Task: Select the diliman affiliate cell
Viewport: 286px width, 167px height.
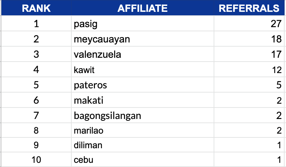Action: (x=88, y=145)
